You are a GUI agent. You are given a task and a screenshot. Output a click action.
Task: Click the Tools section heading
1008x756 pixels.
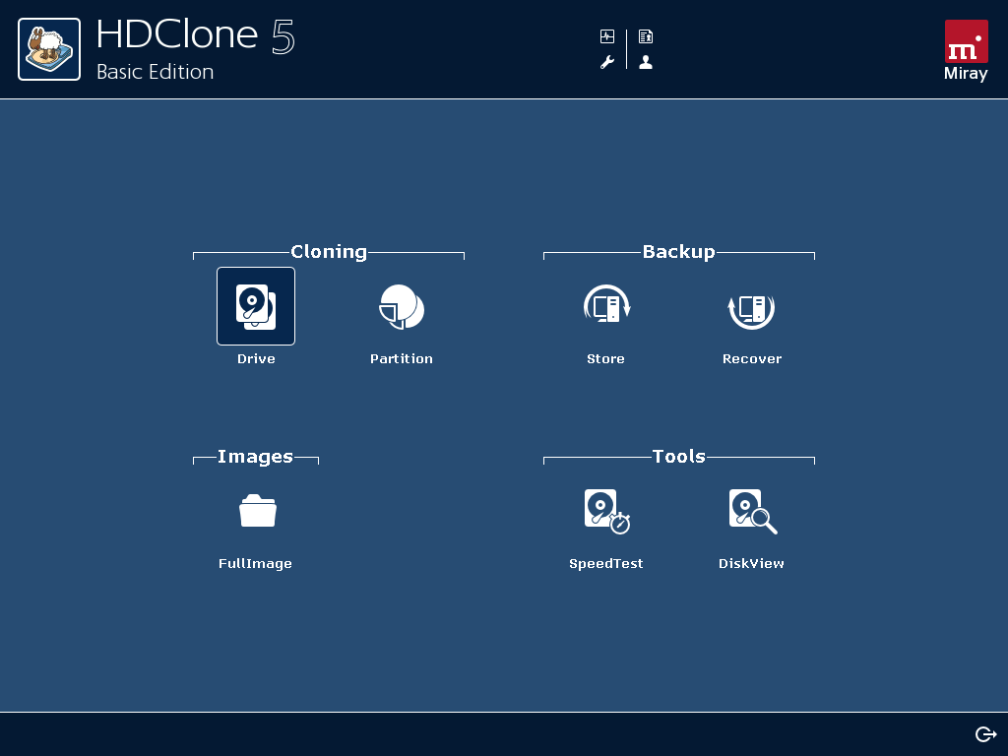(x=679, y=457)
